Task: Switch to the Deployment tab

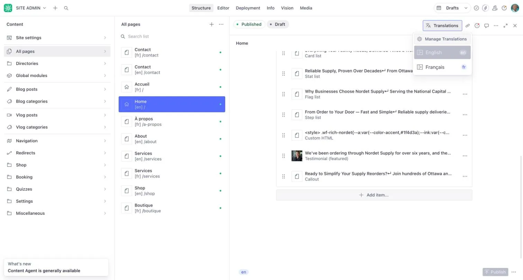Action: click(248, 8)
